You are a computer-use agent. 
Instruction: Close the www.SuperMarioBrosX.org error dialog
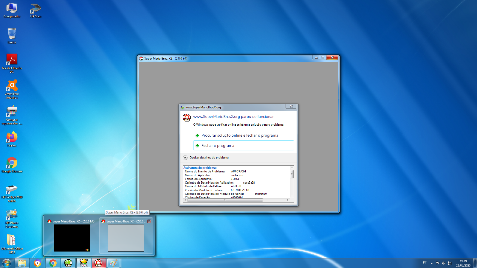pyautogui.click(x=291, y=106)
